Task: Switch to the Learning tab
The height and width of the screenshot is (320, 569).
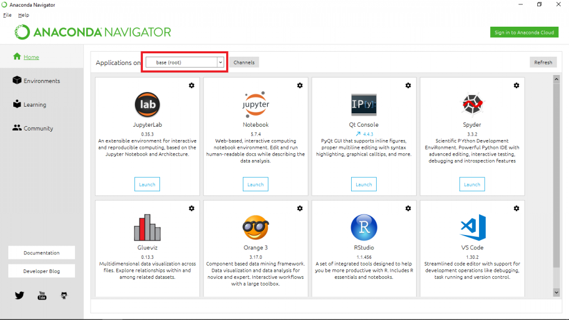Action: (35, 104)
